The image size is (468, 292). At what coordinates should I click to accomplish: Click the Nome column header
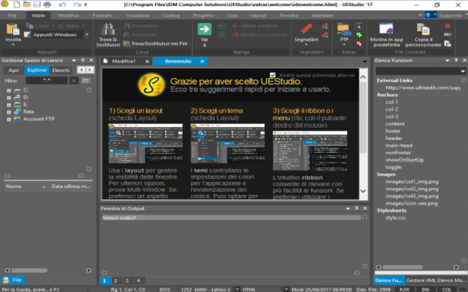click(x=26, y=187)
